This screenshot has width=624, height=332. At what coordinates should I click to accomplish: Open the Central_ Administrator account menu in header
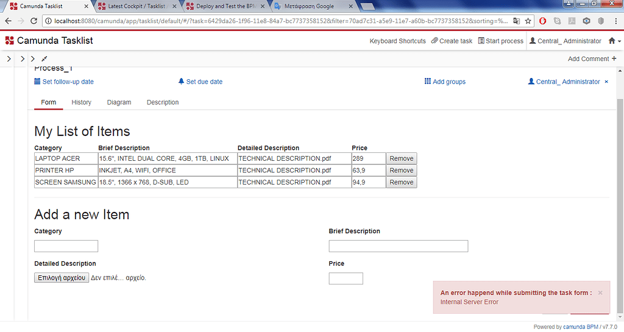(565, 41)
